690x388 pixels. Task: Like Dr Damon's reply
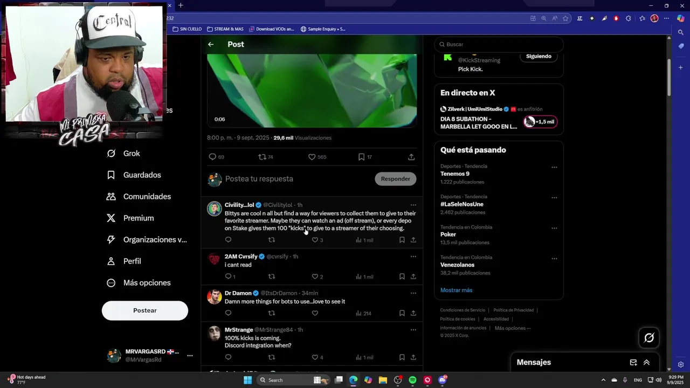(315, 313)
